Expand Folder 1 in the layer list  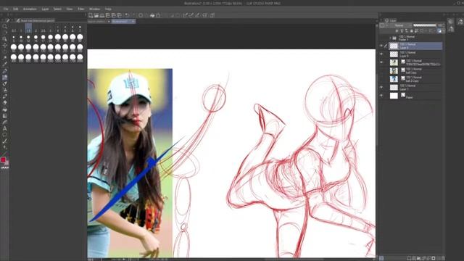pos(390,38)
